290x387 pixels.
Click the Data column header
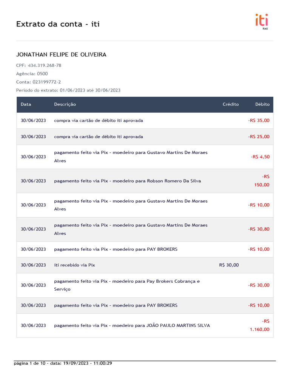26,104
